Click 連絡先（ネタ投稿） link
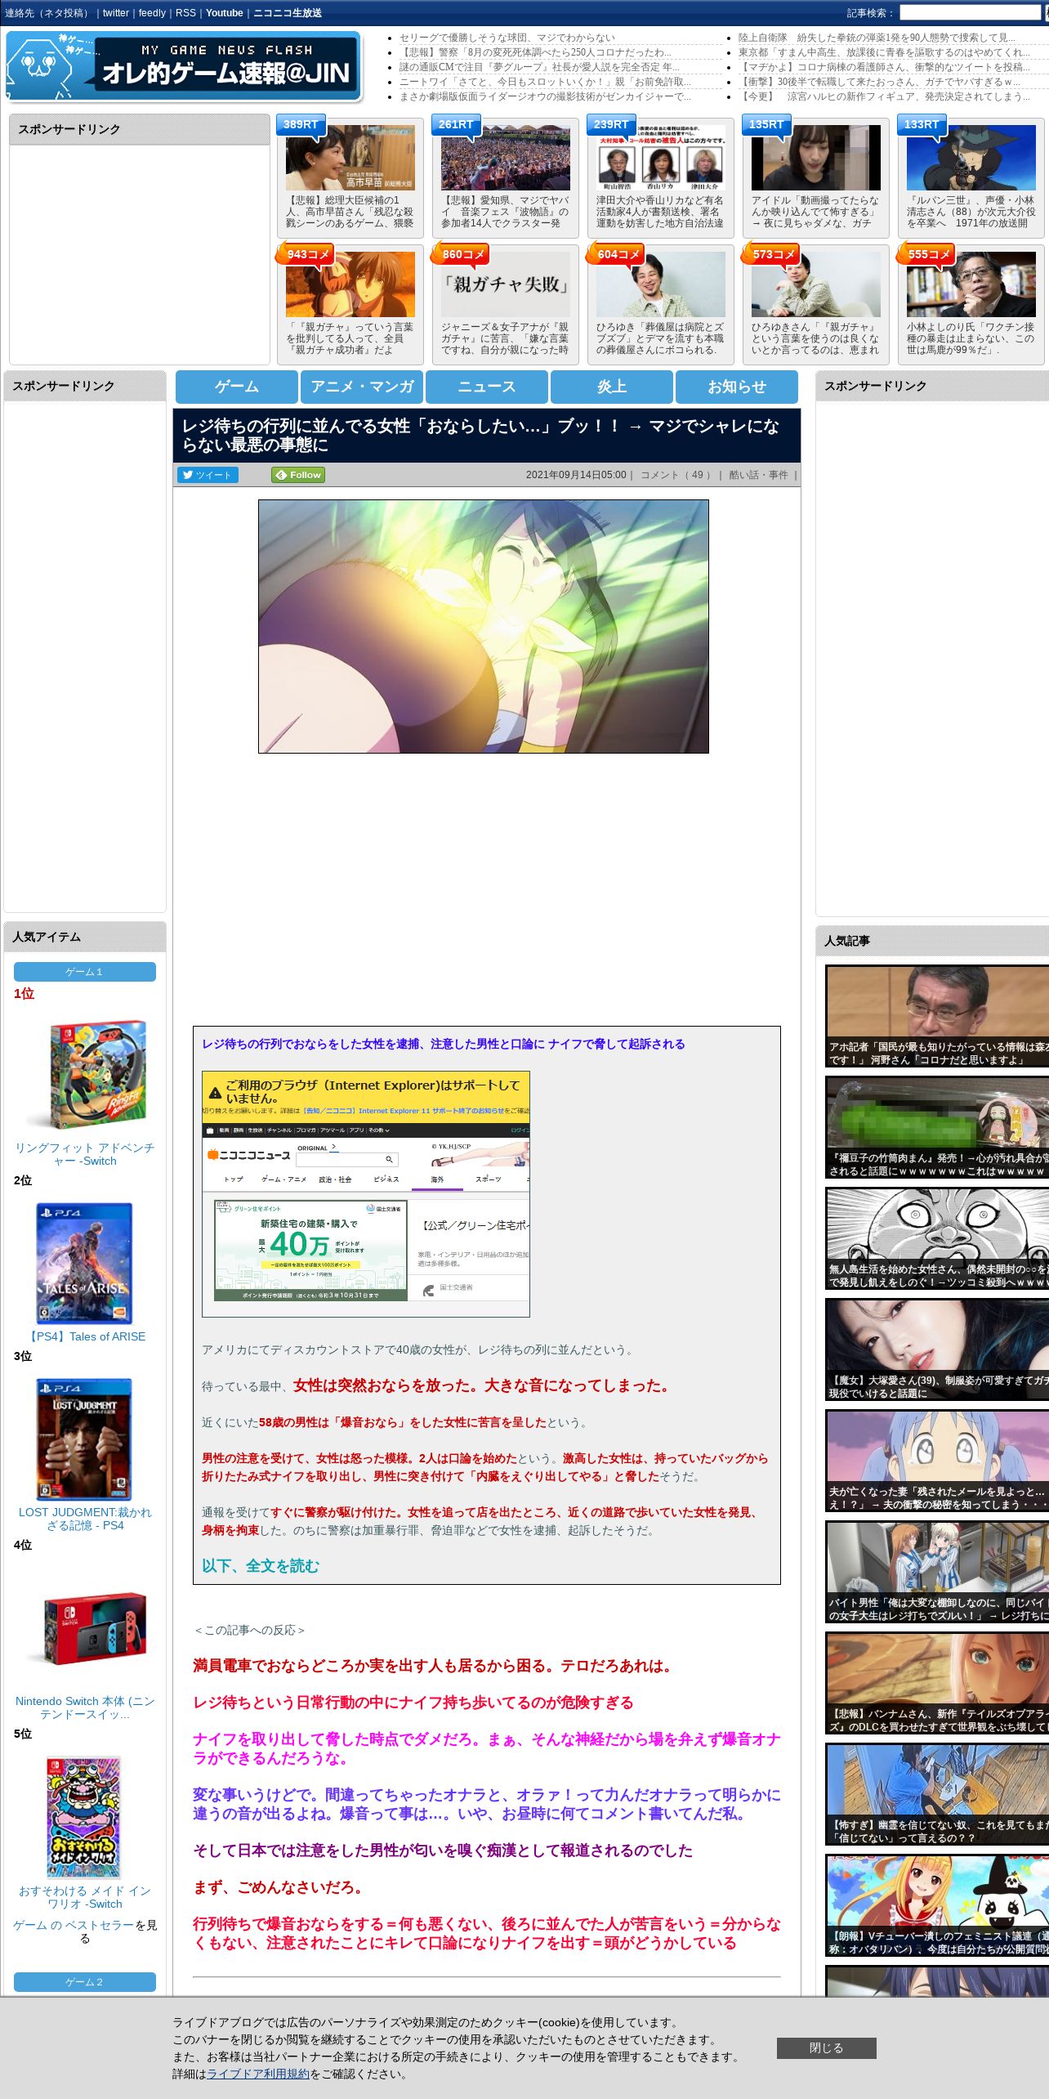The height and width of the screenshot is (2099, 1049). pyautogui.click(x=49, y=13)
